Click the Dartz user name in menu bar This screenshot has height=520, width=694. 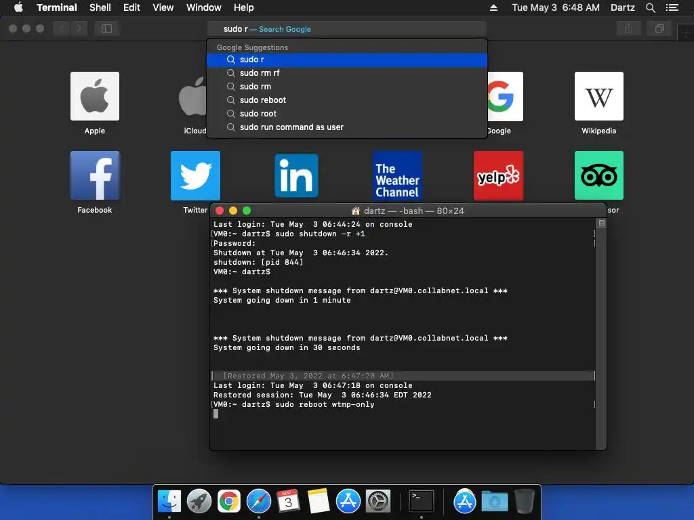pos(622,7)
